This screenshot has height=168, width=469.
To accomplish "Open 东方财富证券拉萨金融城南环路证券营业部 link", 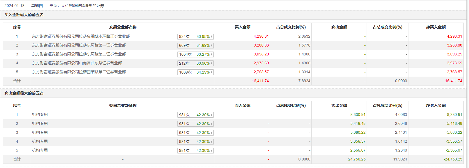I will (x=81, y=36).
